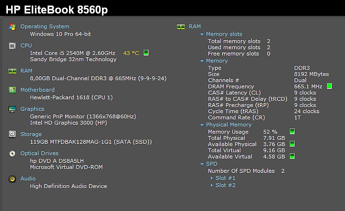Collapse the Memory slots section
This screenshot has width=345, height=211.
click(202, 35)
